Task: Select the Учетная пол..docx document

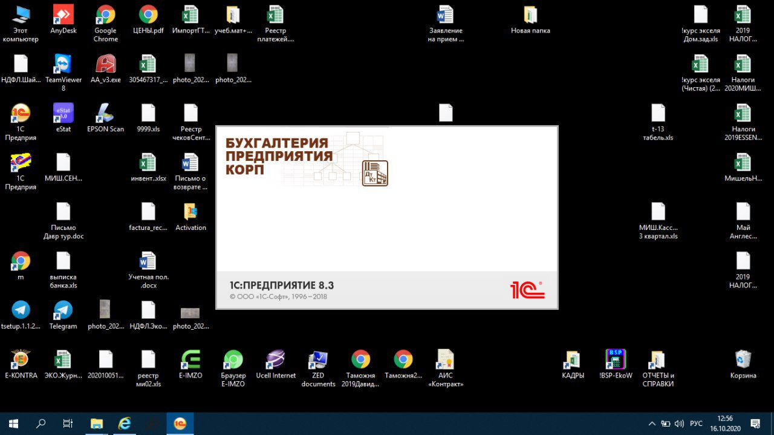Action: (x=148, y=270)
